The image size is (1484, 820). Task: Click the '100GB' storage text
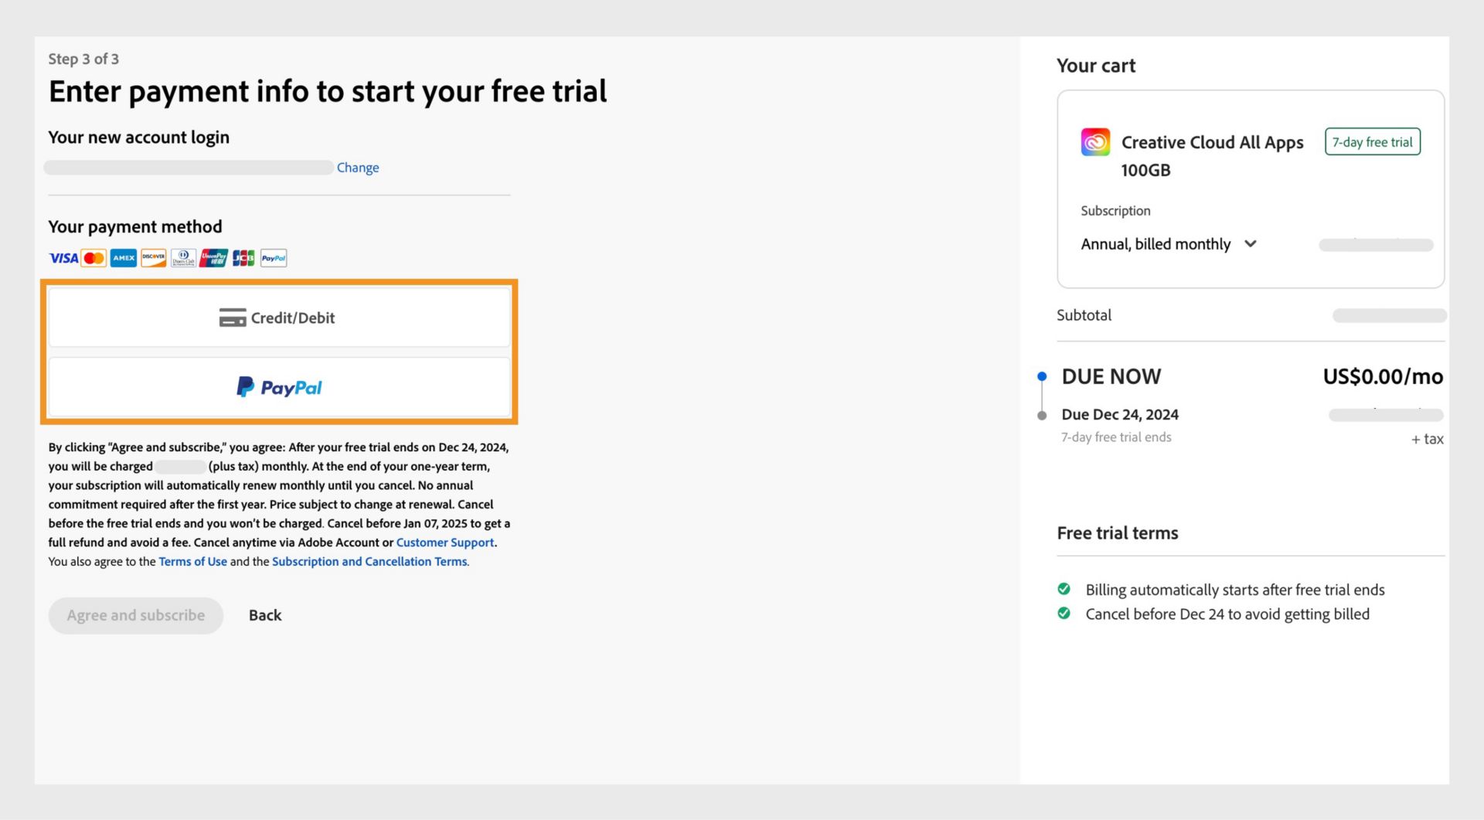(x=1145, y=170)
